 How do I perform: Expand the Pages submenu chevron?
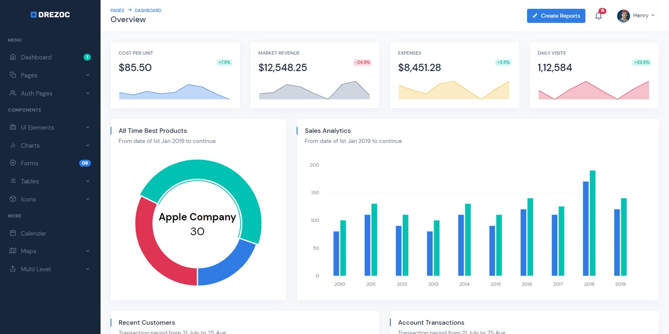click(88, 75)
